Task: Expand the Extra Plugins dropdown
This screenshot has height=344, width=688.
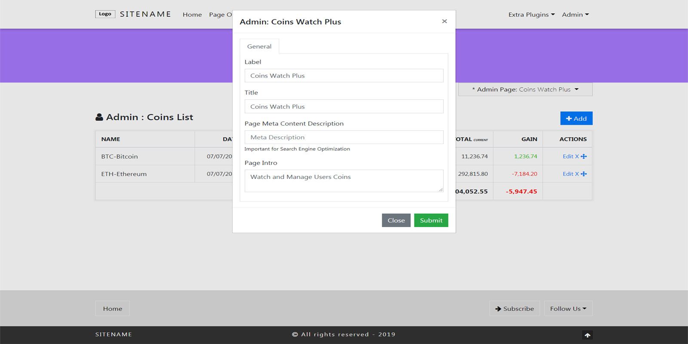Action: pyautogui.click(x=531, y=15)
